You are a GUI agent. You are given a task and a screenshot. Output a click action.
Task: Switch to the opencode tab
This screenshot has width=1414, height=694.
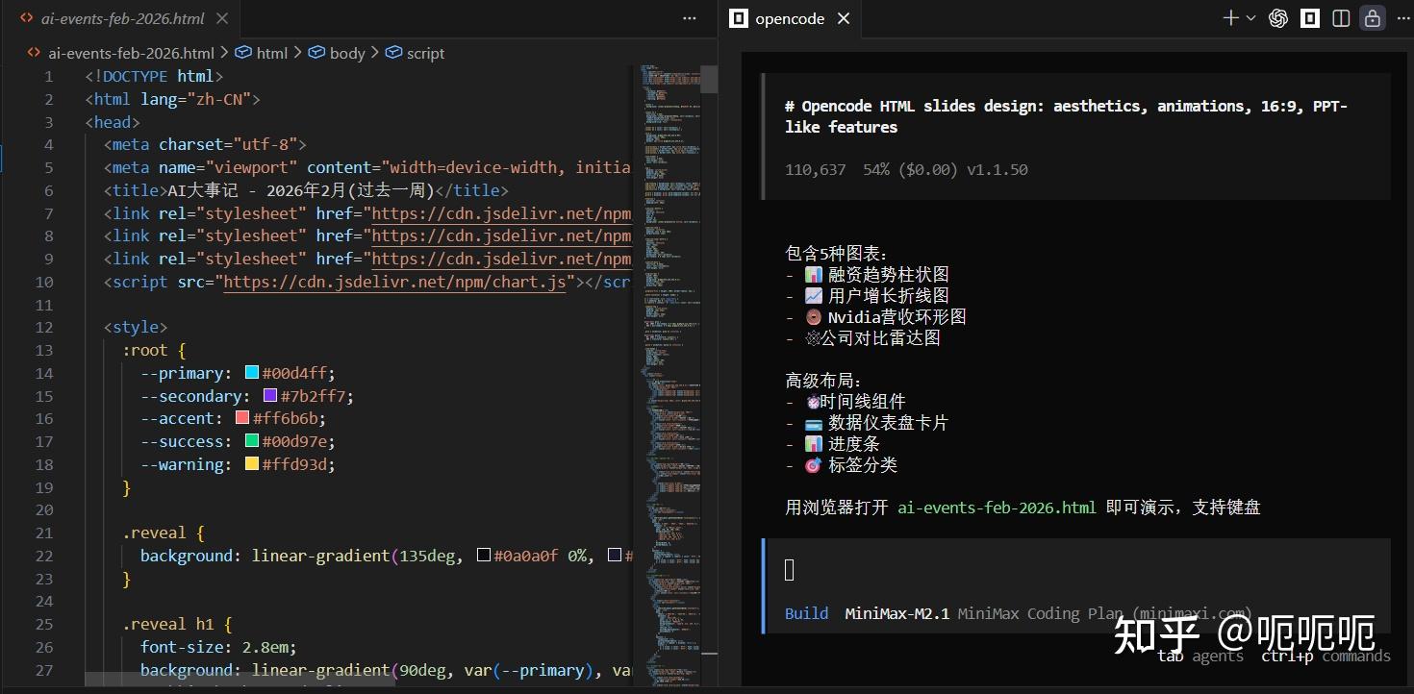click(789, 18)
